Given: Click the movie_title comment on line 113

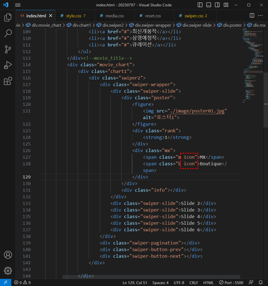Looking at the screenshot, I should (108, 58).
